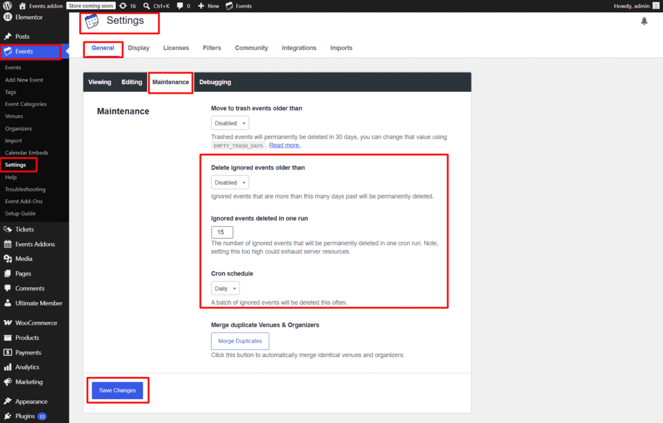Click the admin avatar icon

tap(656, 6)
